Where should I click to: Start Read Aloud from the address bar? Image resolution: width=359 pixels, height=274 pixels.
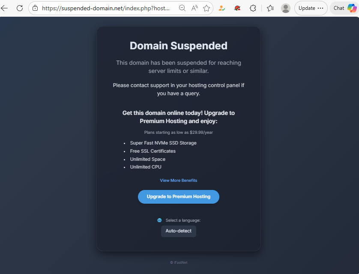(x=194, y=8)
